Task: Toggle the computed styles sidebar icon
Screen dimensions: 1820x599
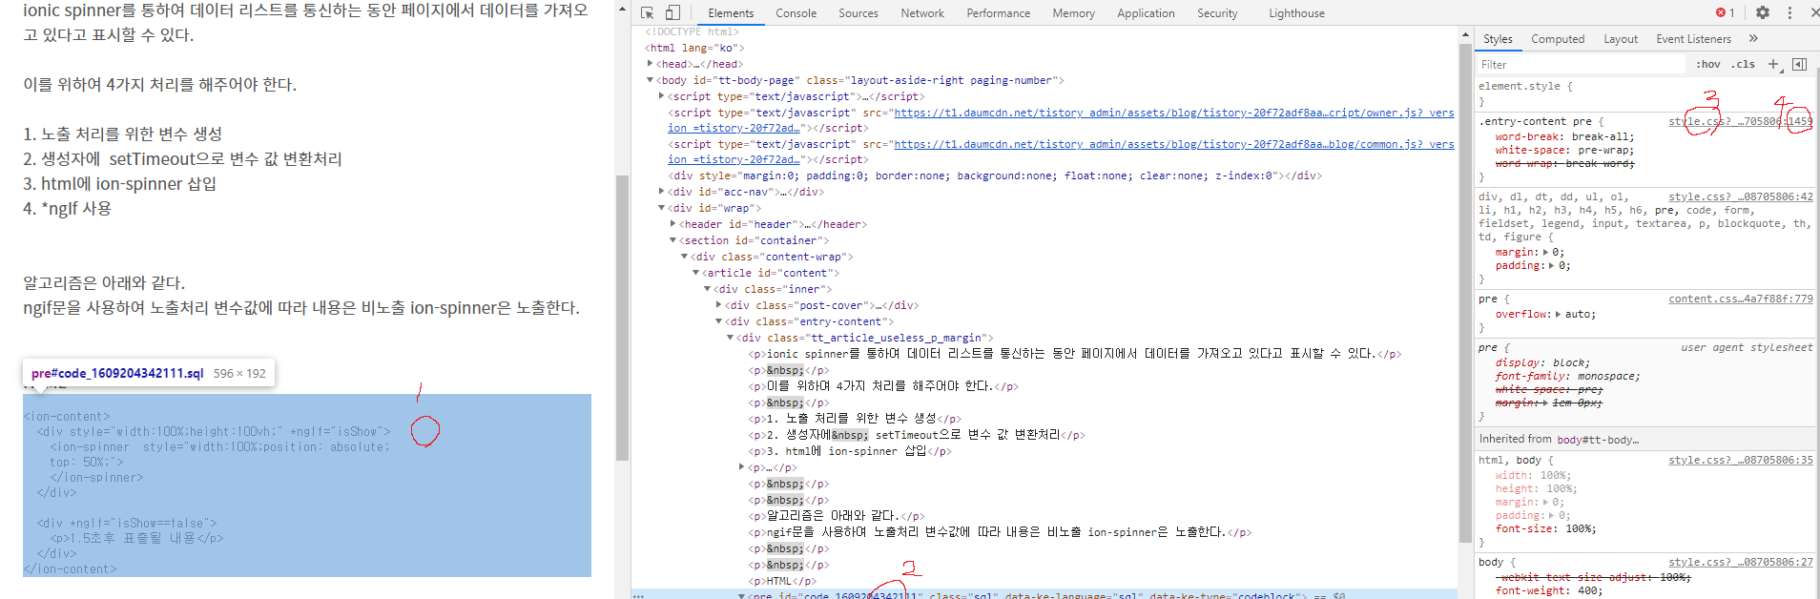Action: 1799,64
